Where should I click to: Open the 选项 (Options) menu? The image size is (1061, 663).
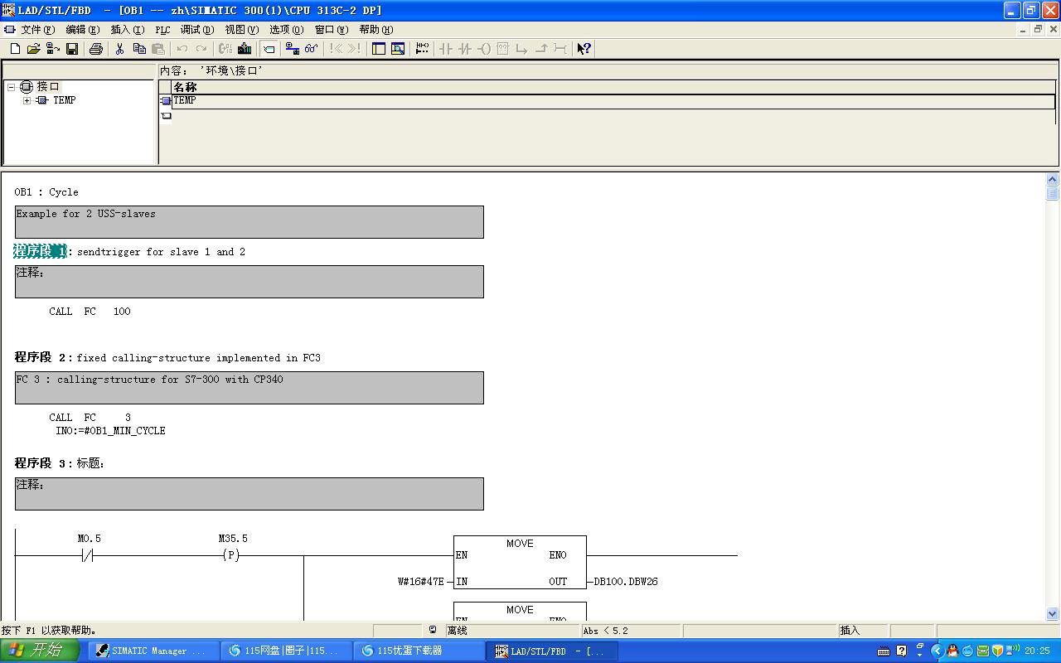point(287,29)
